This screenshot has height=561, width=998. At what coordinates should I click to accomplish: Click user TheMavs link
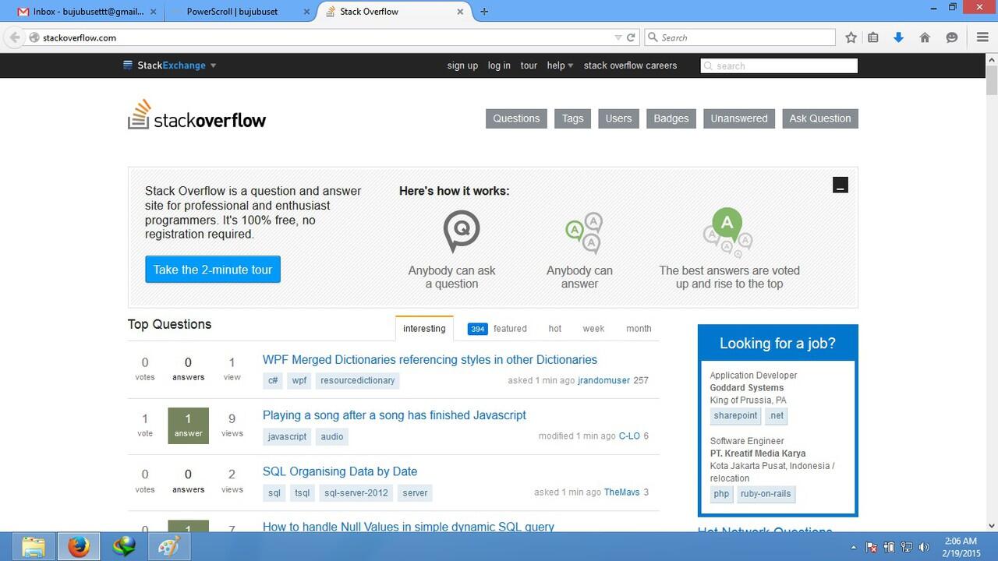tap(621, 492)
